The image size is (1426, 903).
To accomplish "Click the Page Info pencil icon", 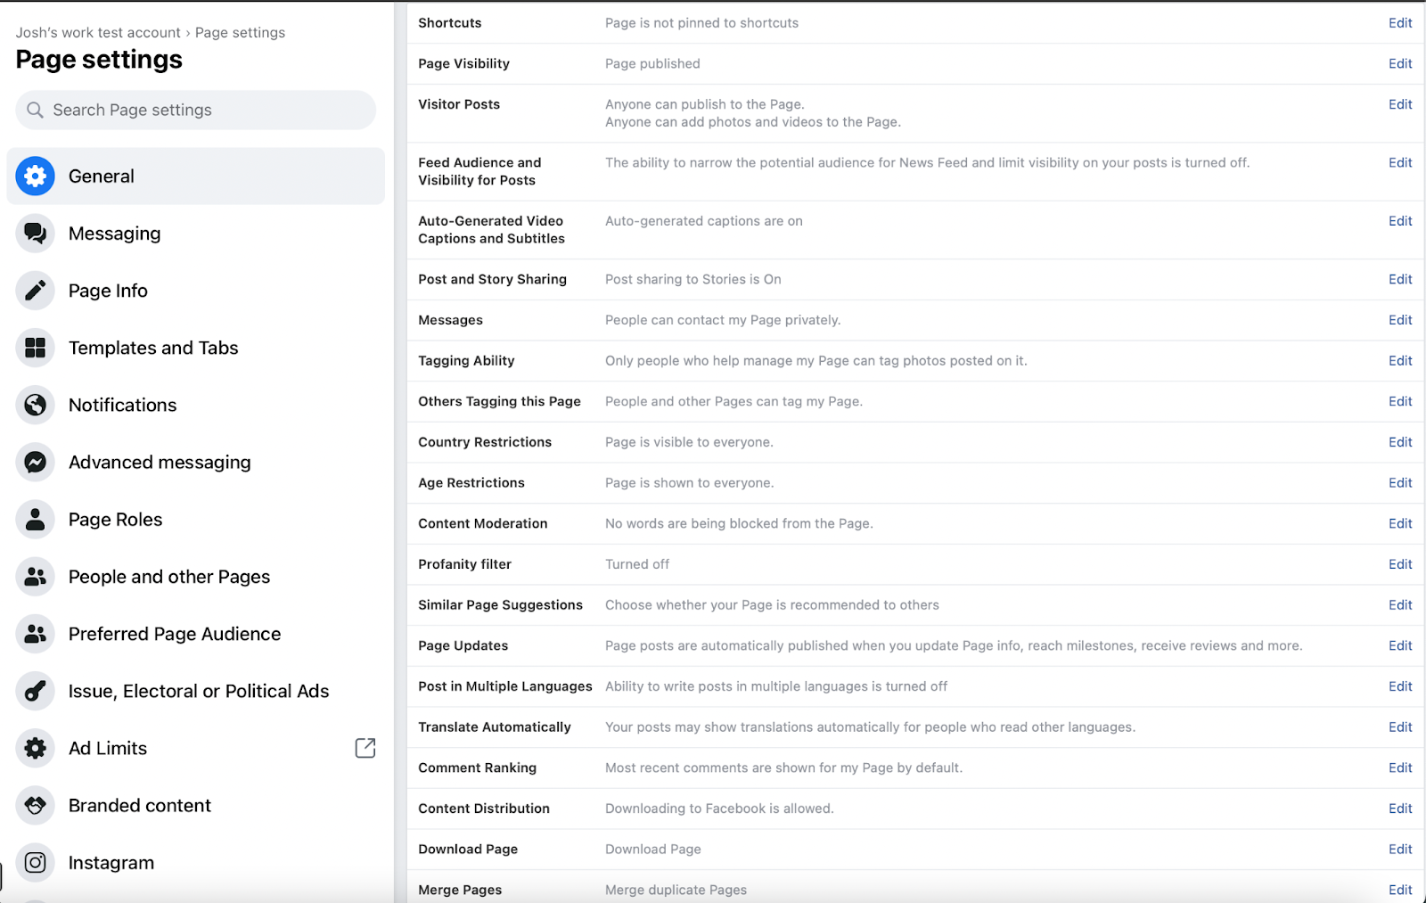I will click(36, 291).
